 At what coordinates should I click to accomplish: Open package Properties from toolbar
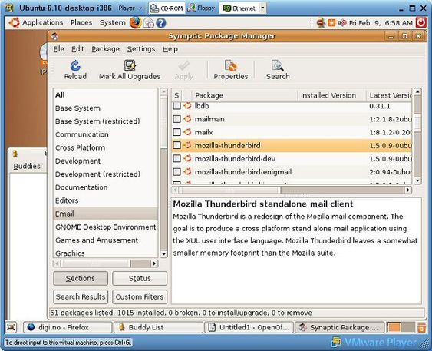coord(231,70)
